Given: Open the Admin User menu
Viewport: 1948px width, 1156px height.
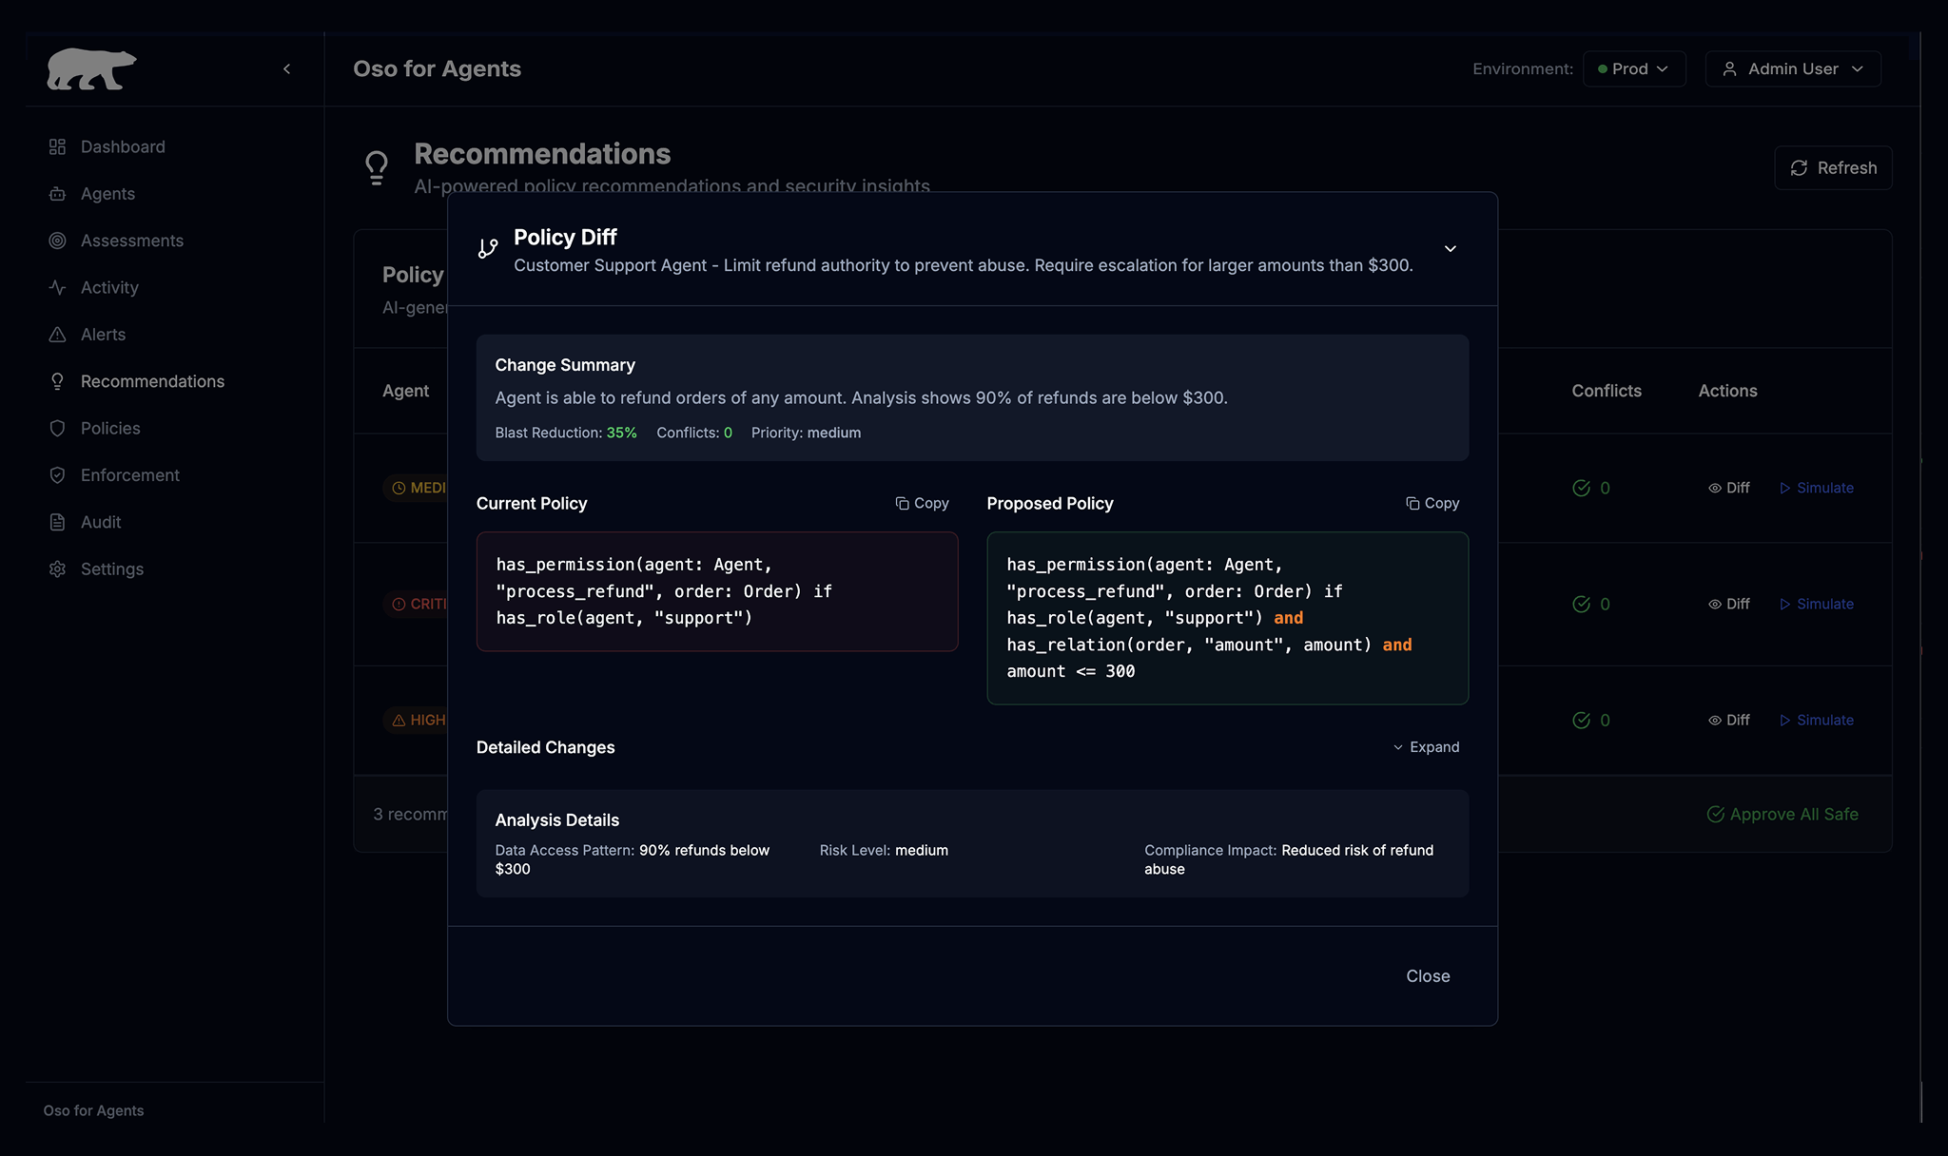Looking at the screenshot, I should (x=1792, y=69).
